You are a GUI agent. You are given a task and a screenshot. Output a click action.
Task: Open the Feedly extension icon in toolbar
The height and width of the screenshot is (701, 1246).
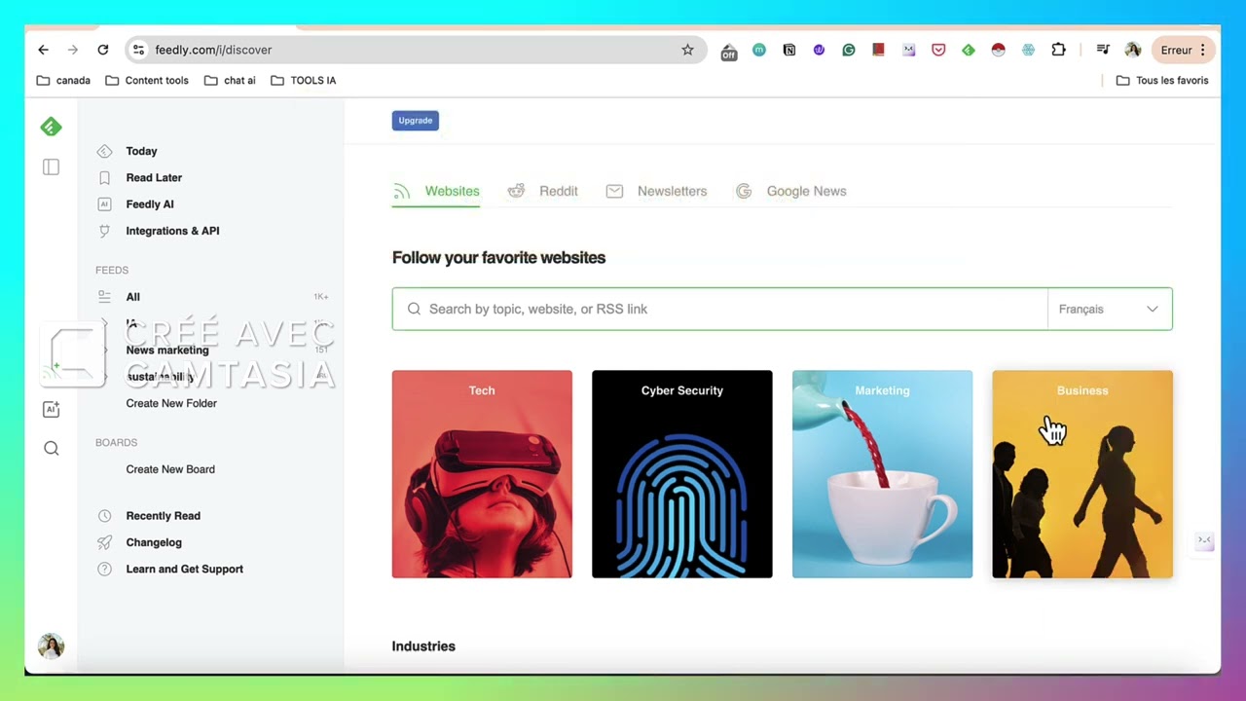pyautogui.click(x=969, y=50)
